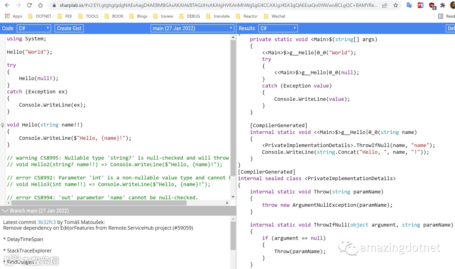Click the horizontal scroll-right arrow in the editor

tap(227, 203)
